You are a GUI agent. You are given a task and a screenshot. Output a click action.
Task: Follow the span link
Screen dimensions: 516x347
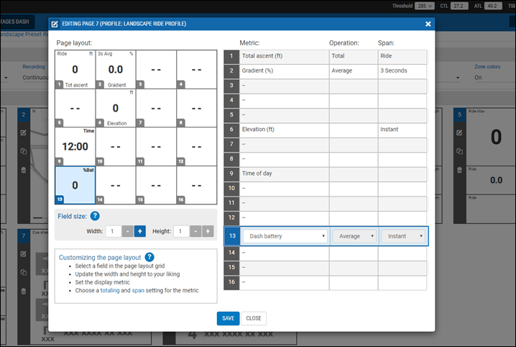pos(138,290)
